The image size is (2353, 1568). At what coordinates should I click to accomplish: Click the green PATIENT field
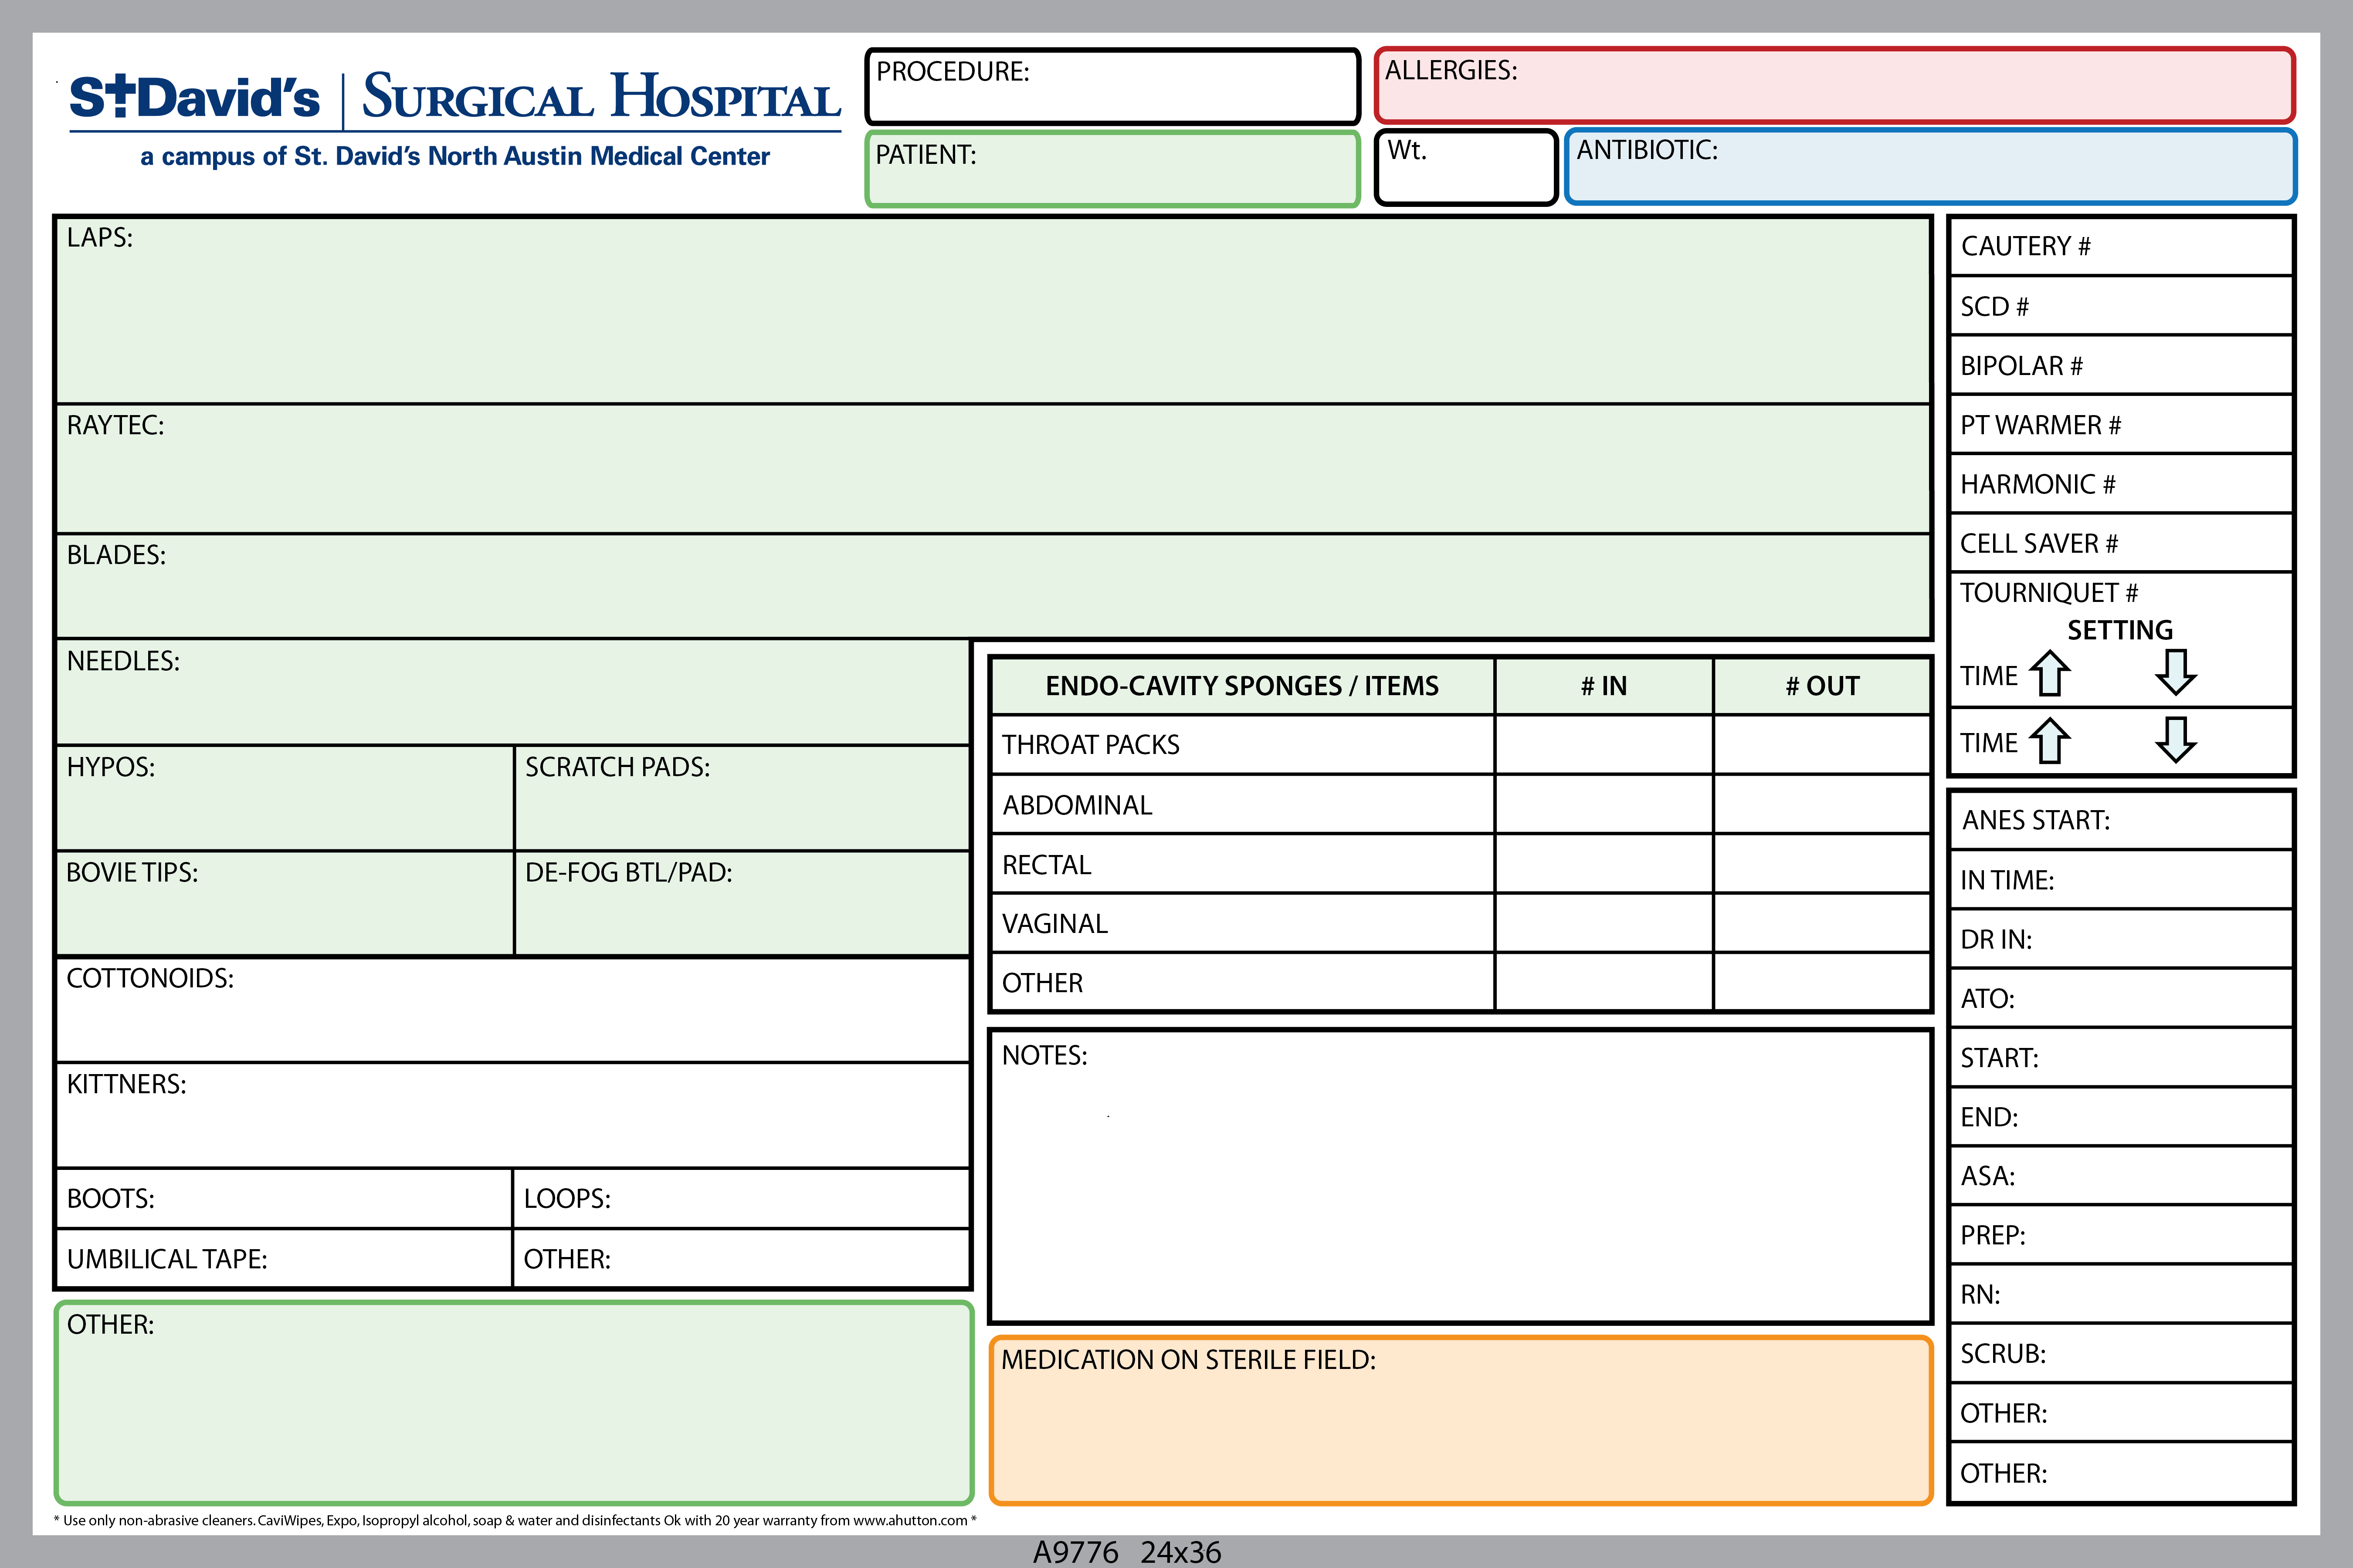1112,169
